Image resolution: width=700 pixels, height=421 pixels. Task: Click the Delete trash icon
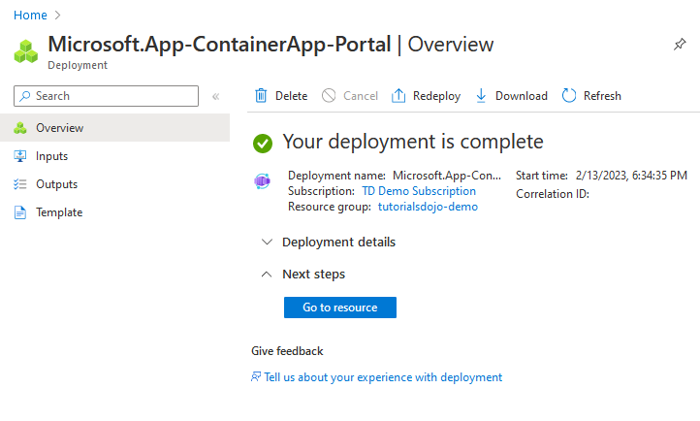click(x=261, y=96)
